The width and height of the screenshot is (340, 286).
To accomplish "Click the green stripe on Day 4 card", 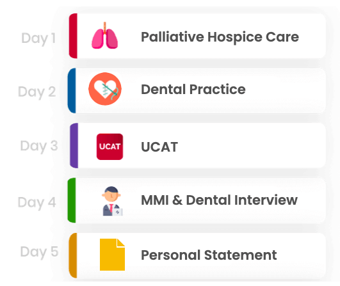I will [x=72, y=200].
